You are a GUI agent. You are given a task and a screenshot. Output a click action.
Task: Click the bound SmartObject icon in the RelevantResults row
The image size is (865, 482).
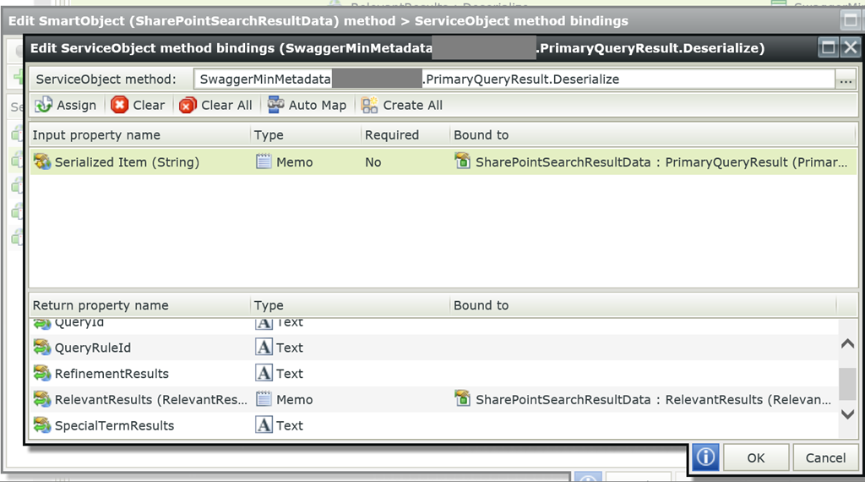462,398
